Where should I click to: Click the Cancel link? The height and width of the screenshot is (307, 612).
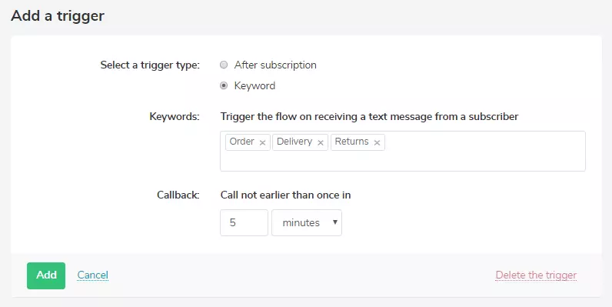[x=93, y=275]
